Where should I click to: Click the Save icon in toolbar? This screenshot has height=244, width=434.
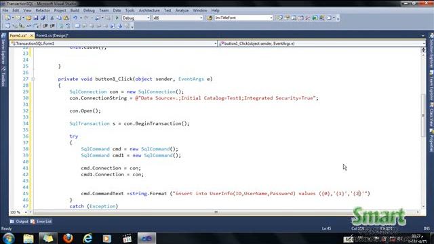[36, 18]
